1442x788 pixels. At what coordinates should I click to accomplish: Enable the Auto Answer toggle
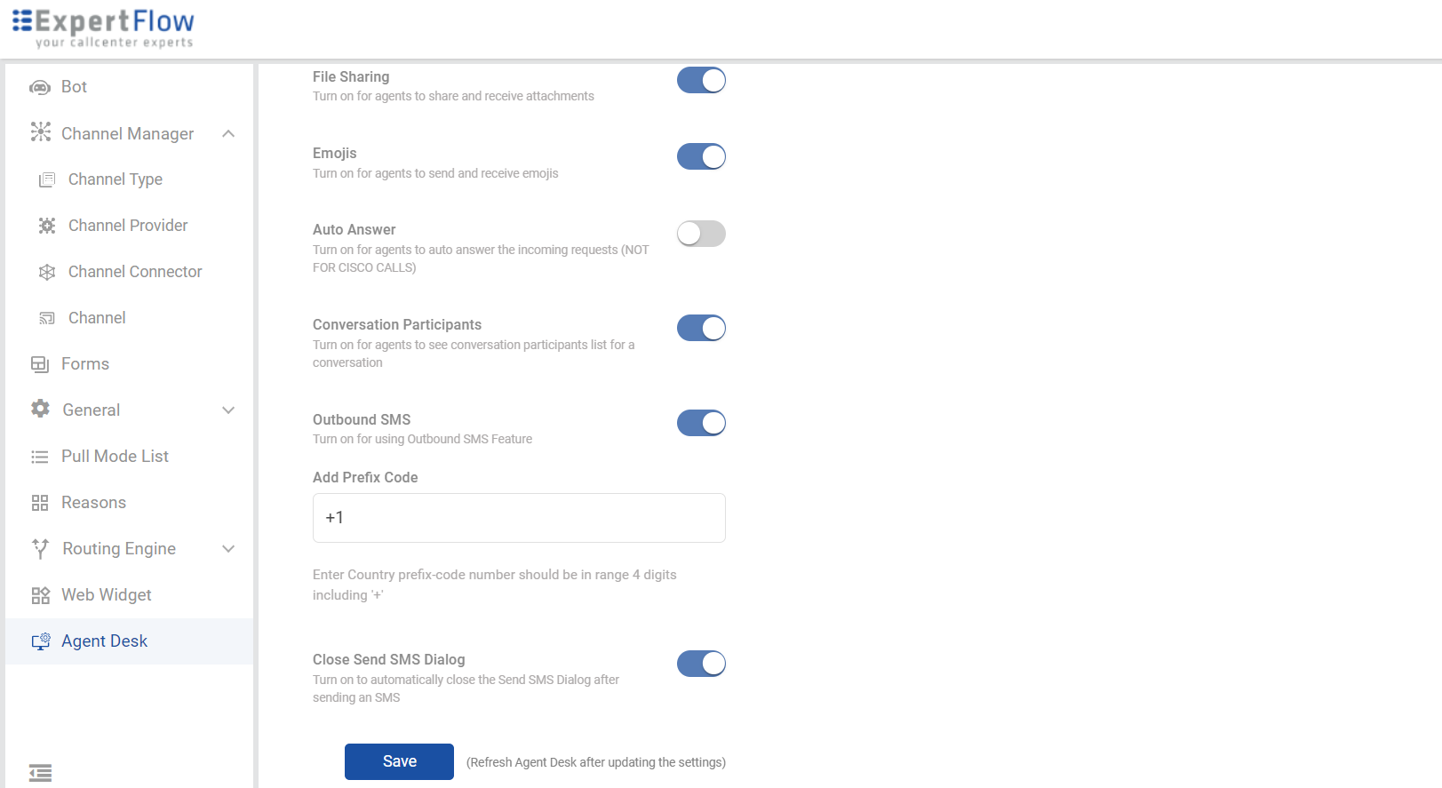(x=701, y=234)
